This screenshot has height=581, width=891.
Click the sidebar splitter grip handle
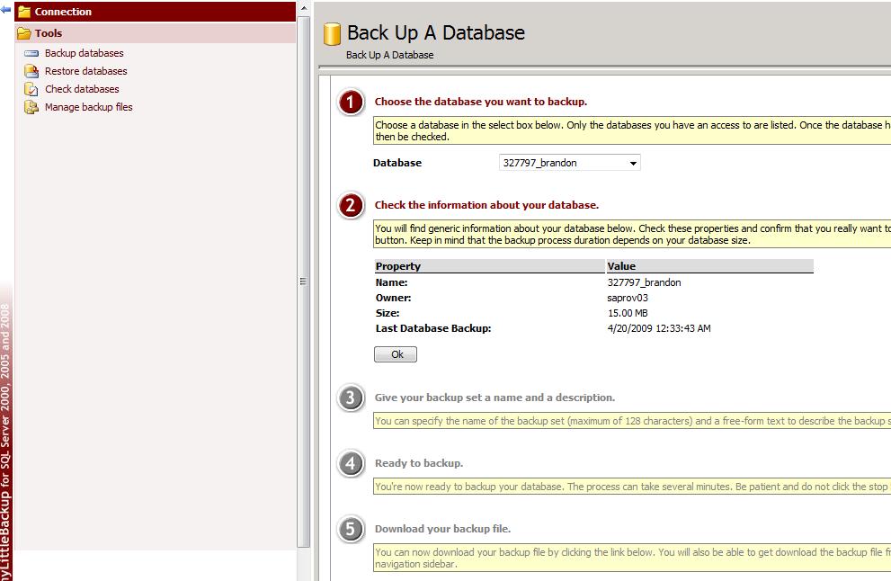pyautogui.click(x=303, y=282)
